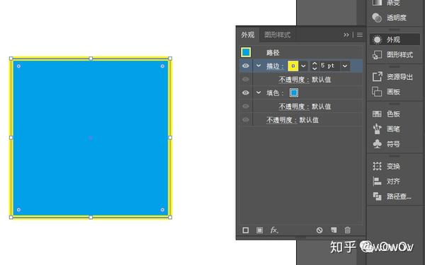
Task: Open the 外观 (Appearance) dock icon
Action: point(377,40)
